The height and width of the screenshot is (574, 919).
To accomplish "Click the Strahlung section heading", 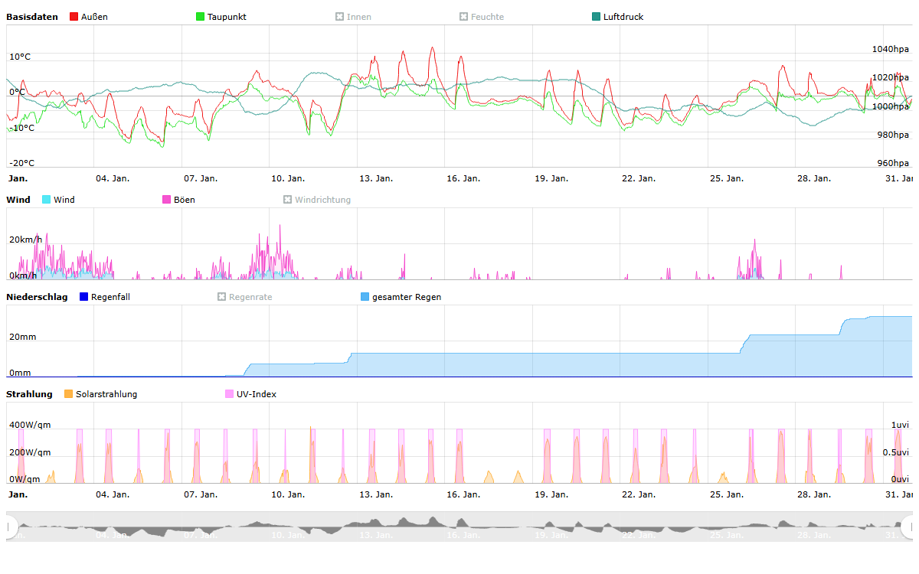I will point(29,394).
